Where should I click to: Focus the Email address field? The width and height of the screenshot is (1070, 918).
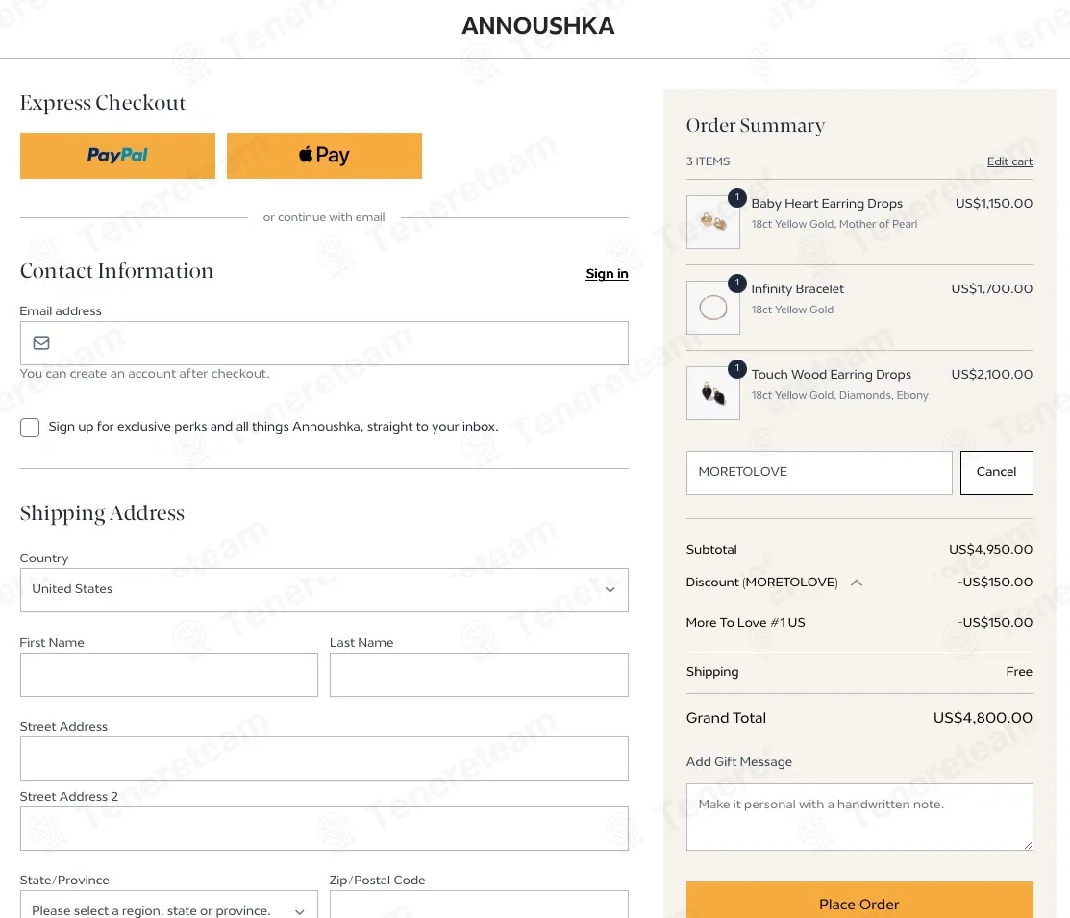pyautogui.click(x=324, y=342)
